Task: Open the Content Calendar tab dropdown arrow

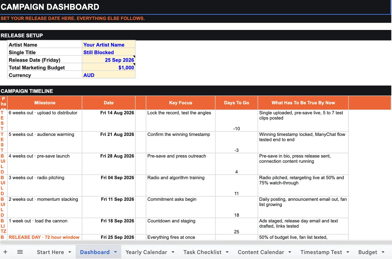Action: click(290, 252)
